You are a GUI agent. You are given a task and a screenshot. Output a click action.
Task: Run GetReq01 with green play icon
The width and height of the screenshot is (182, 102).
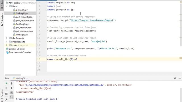7,83
